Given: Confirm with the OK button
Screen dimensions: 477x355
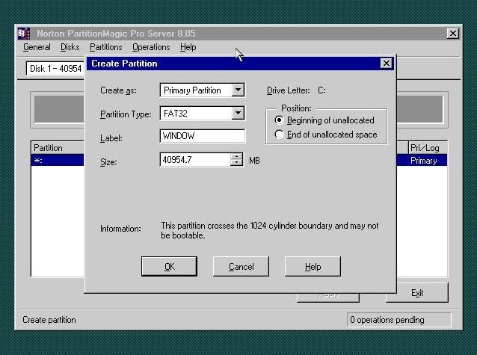Looking at the screenshot, I should click(169, 267).
